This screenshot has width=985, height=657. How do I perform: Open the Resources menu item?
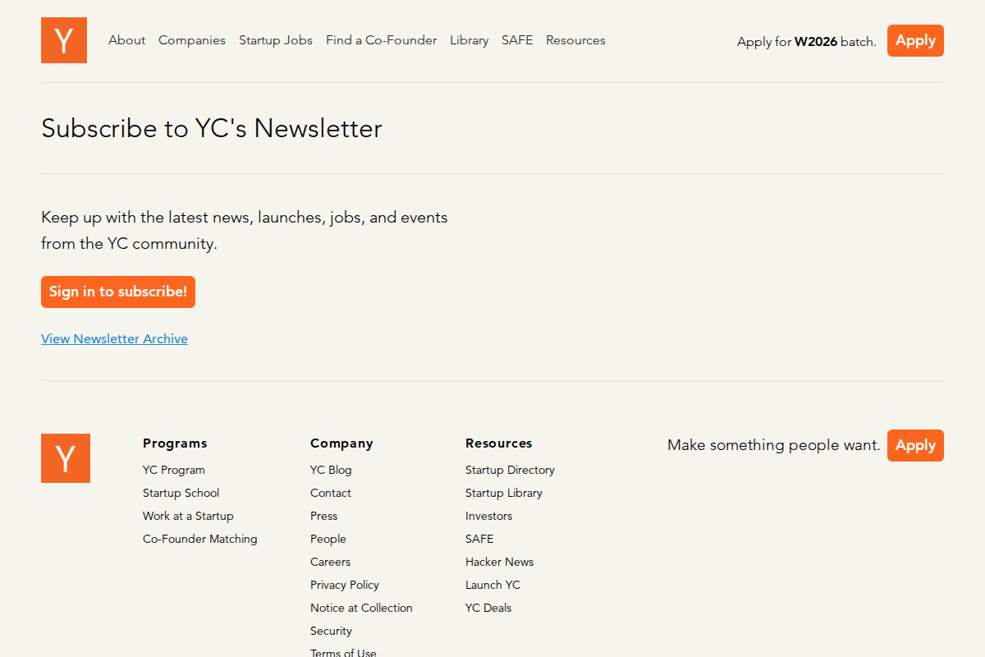click(x=575, y=39)
